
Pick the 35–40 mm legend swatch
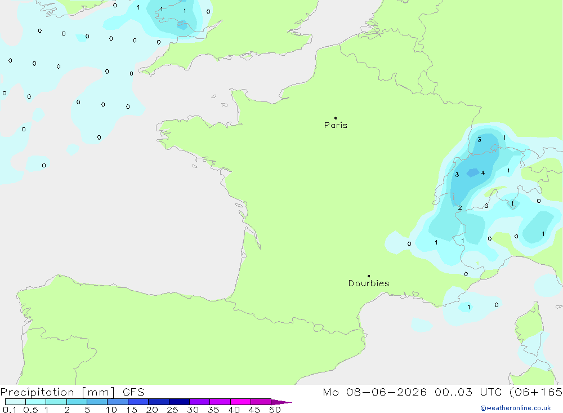(220, 402)
